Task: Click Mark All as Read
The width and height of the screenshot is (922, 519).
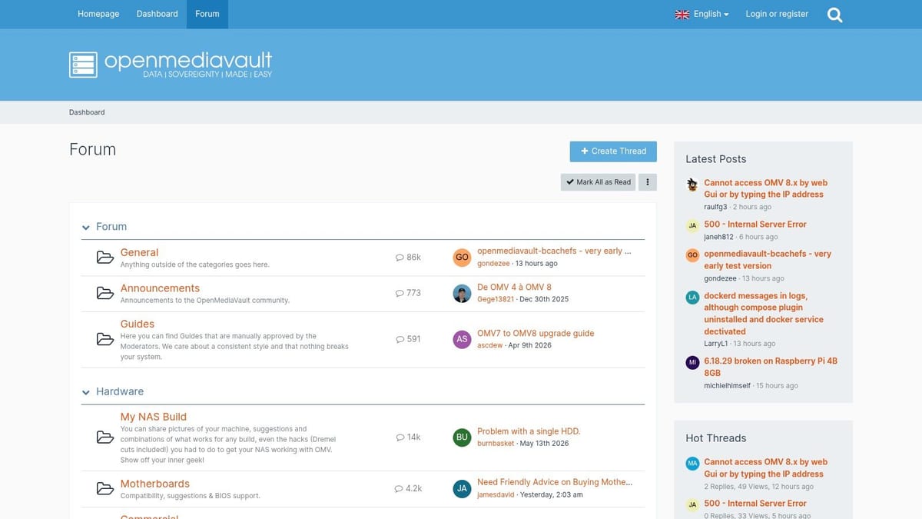Action: [598, 182]
